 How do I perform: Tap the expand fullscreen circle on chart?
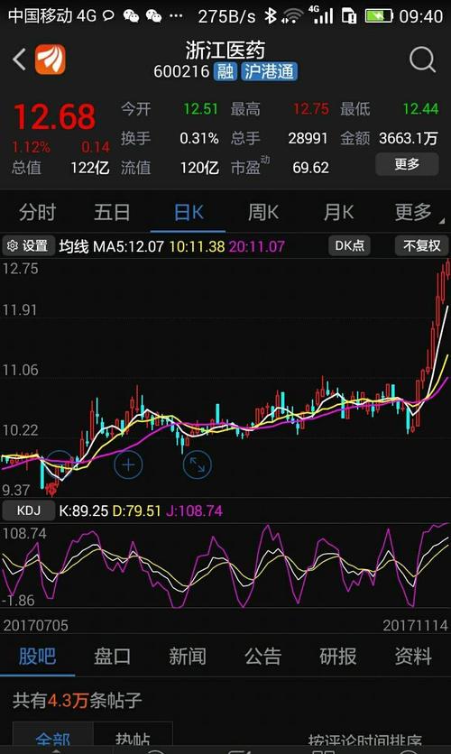click(198, 465)
